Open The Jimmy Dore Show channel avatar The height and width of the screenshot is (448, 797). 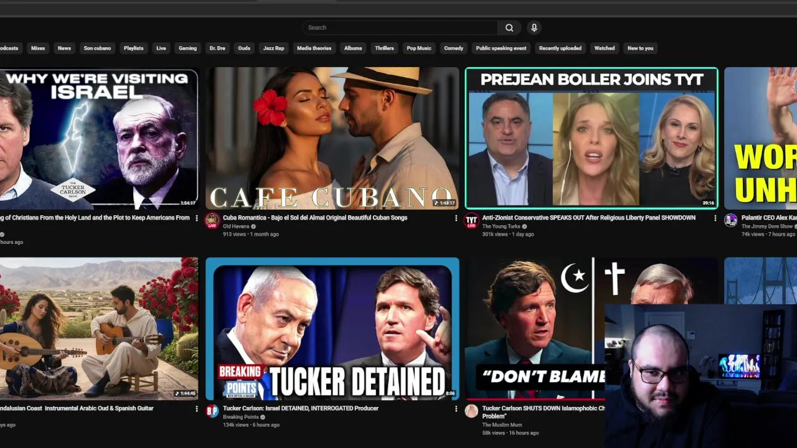(x=731, y=220)
